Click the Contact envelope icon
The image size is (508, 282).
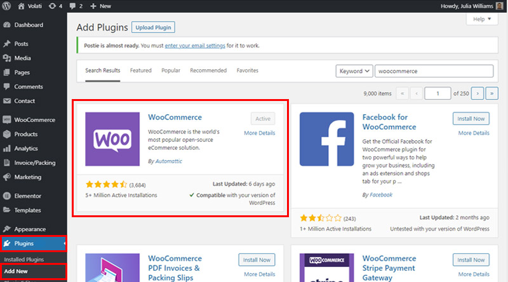tap(7, 101)
